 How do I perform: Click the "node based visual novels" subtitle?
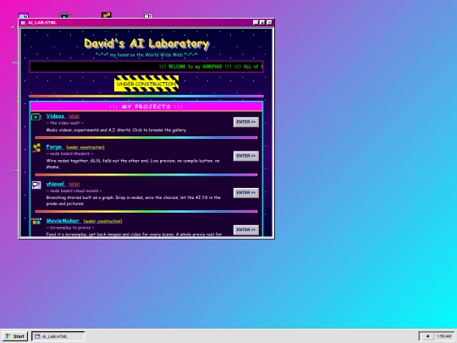click(74, 191)
